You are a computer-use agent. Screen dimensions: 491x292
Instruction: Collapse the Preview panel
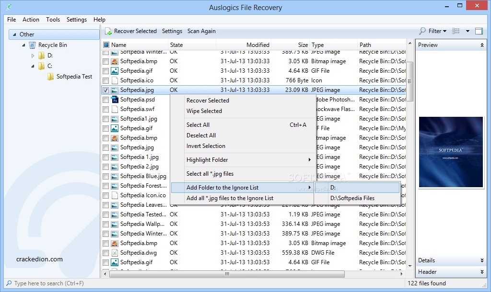[482, 45]
